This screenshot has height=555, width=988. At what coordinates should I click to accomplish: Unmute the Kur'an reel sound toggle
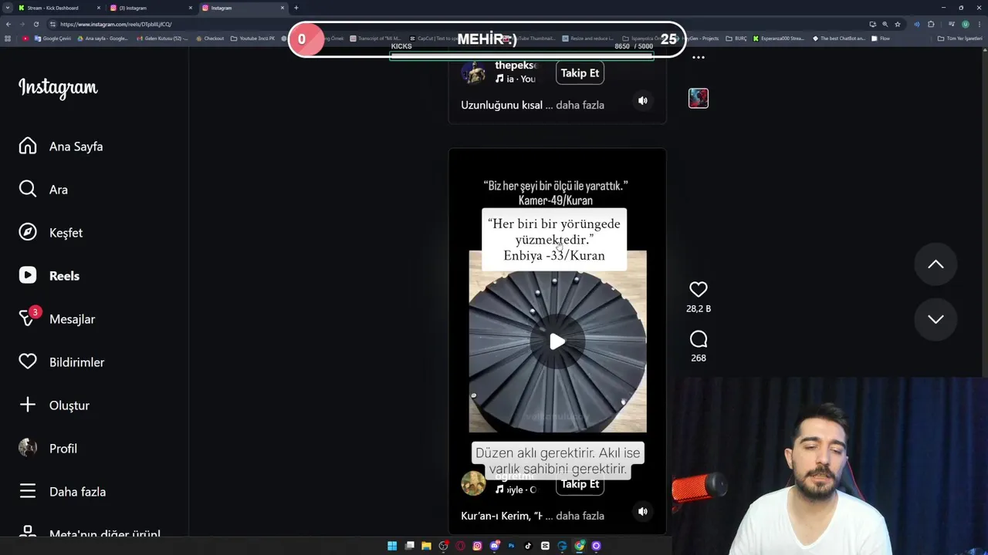pyautogui.click(x=642, y=511)
